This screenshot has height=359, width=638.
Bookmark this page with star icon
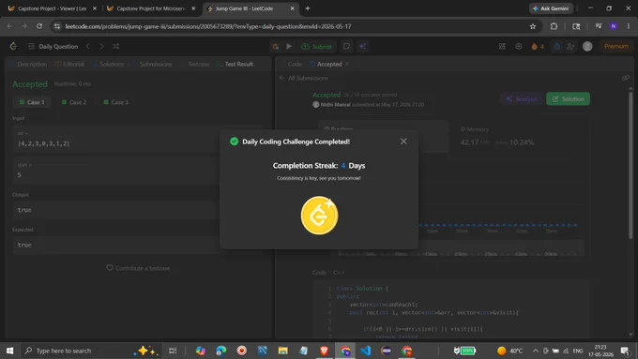[533, 26]
